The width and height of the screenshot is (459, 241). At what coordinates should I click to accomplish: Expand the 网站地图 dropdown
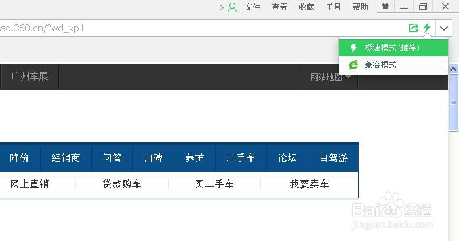330,77
